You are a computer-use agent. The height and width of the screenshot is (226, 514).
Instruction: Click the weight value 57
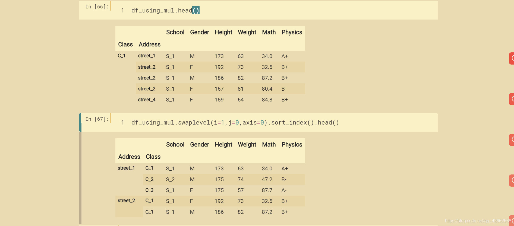click(x=241, y=190)
